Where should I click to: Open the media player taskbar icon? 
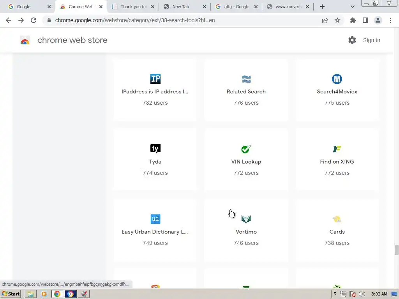click(x=44, y=294)
